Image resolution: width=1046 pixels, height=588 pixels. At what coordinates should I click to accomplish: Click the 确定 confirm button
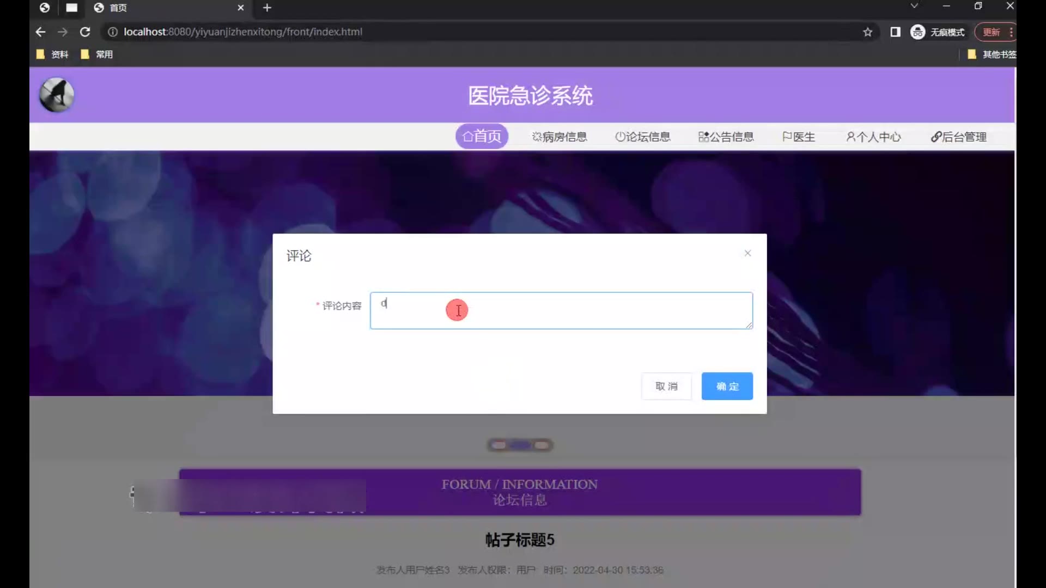727,386
